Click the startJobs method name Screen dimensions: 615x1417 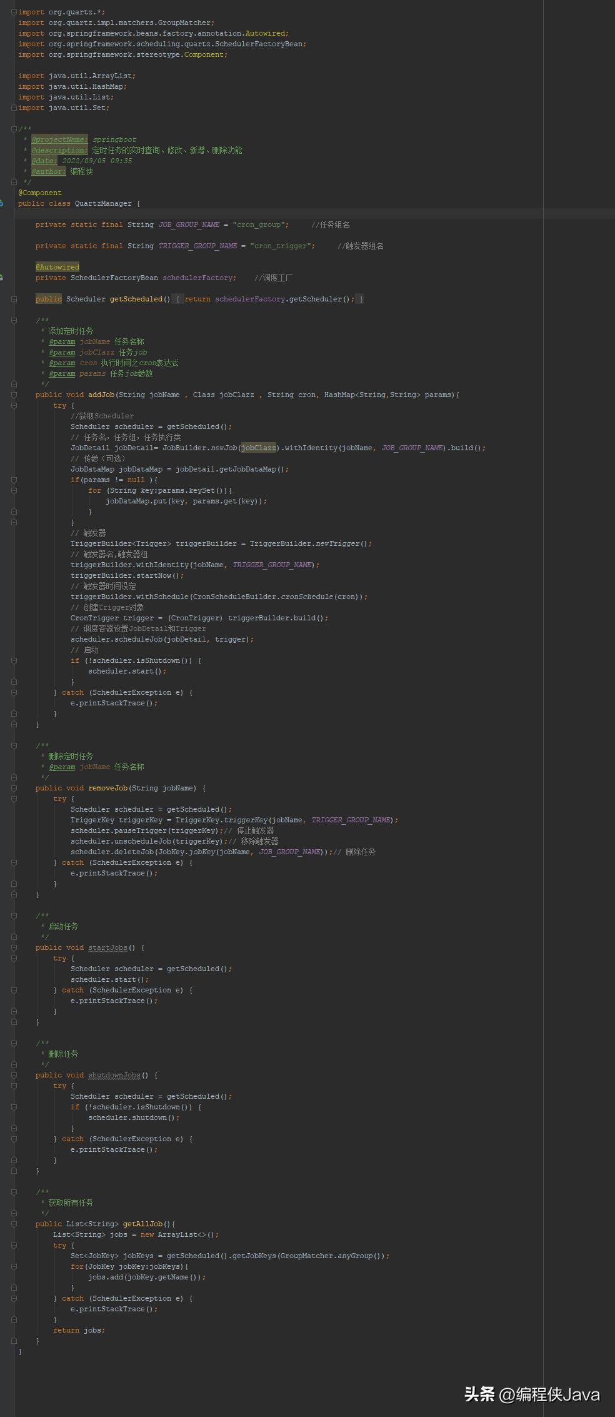108,947
